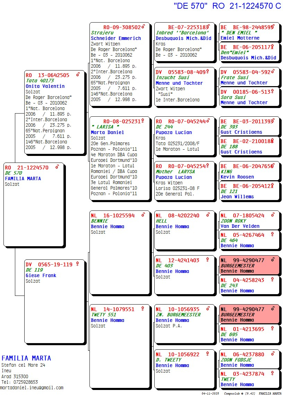Click female symbol beside NL 03-4237874
The width and height of the screenshot is (283, 407).
(x=272, y=373)
